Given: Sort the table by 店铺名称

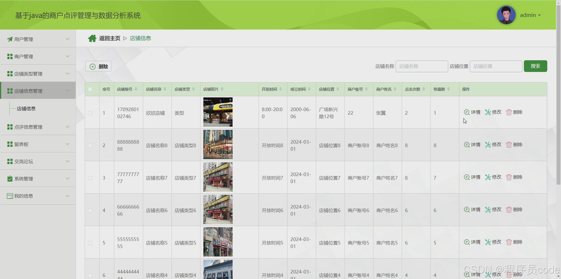Looking at the screenshot, I should pos(165,89).
